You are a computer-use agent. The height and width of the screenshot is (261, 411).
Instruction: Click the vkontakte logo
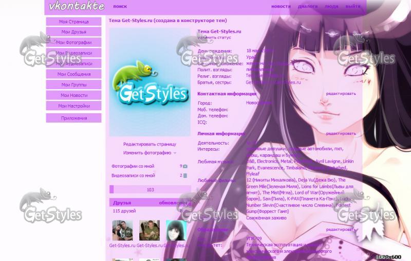click(x=77, y=6)
